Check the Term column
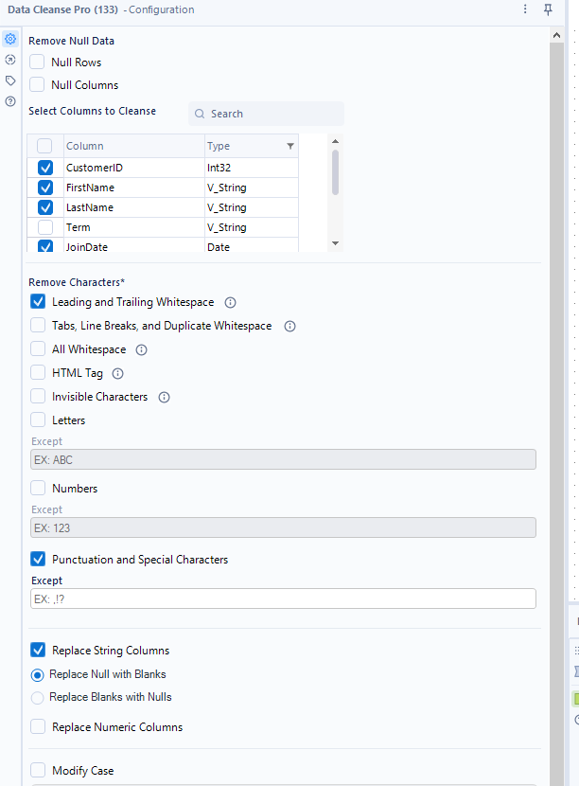The width and height of the screenshot is (579, 786). pos(45,227)
